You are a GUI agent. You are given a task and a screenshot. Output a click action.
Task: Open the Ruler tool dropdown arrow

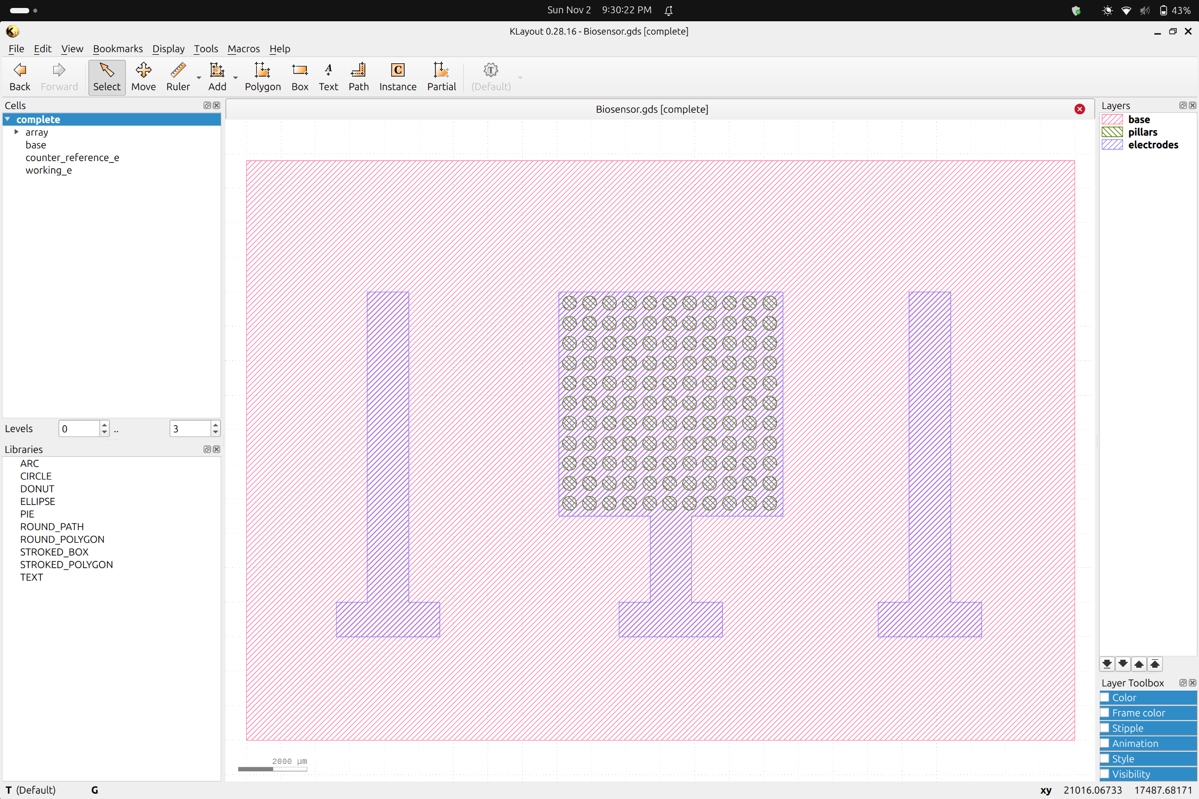pos(199,78)
